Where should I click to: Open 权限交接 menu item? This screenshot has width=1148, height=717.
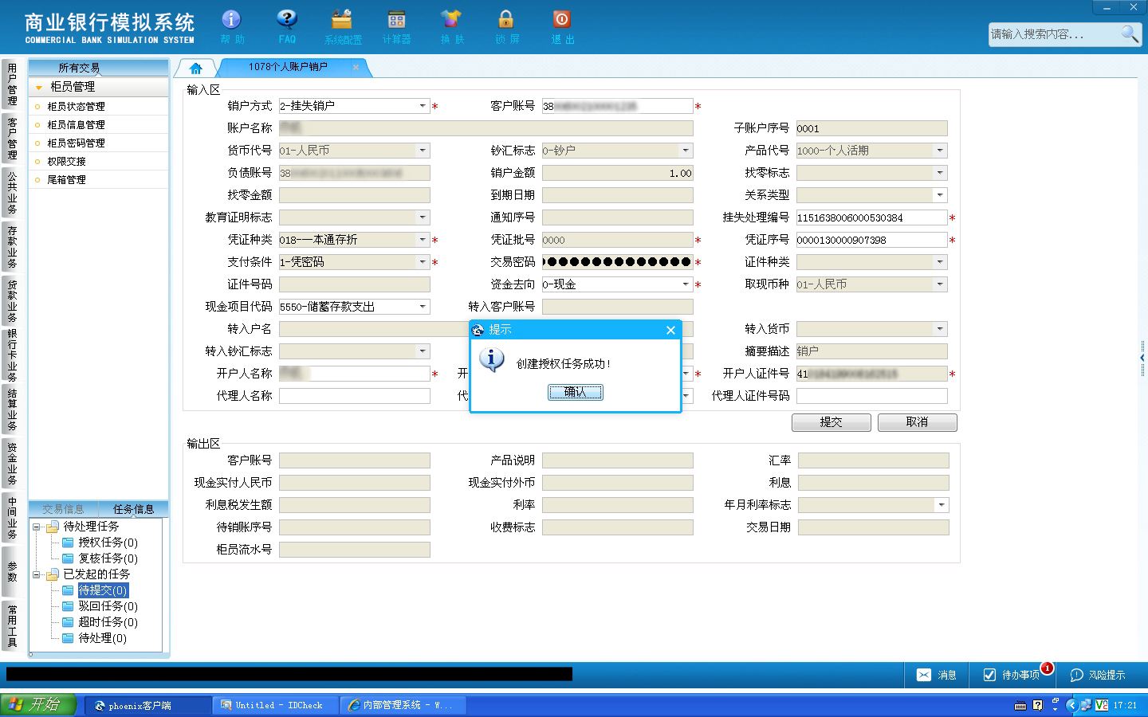(x=66, y=162)
